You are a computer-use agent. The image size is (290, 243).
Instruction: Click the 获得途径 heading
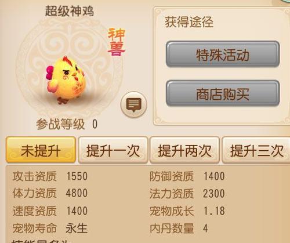[x=189, y=22]
